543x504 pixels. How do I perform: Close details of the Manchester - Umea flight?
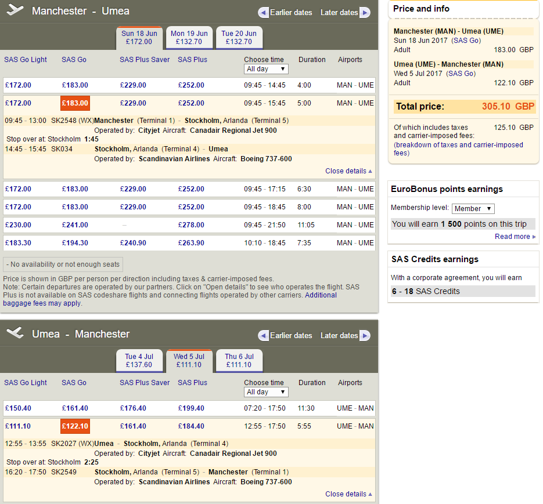[348, 171]
